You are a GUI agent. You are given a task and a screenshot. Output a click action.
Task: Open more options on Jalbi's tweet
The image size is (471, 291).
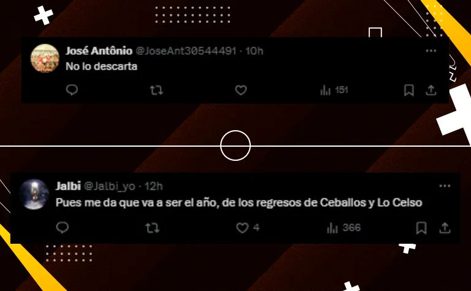click(445, 186)
